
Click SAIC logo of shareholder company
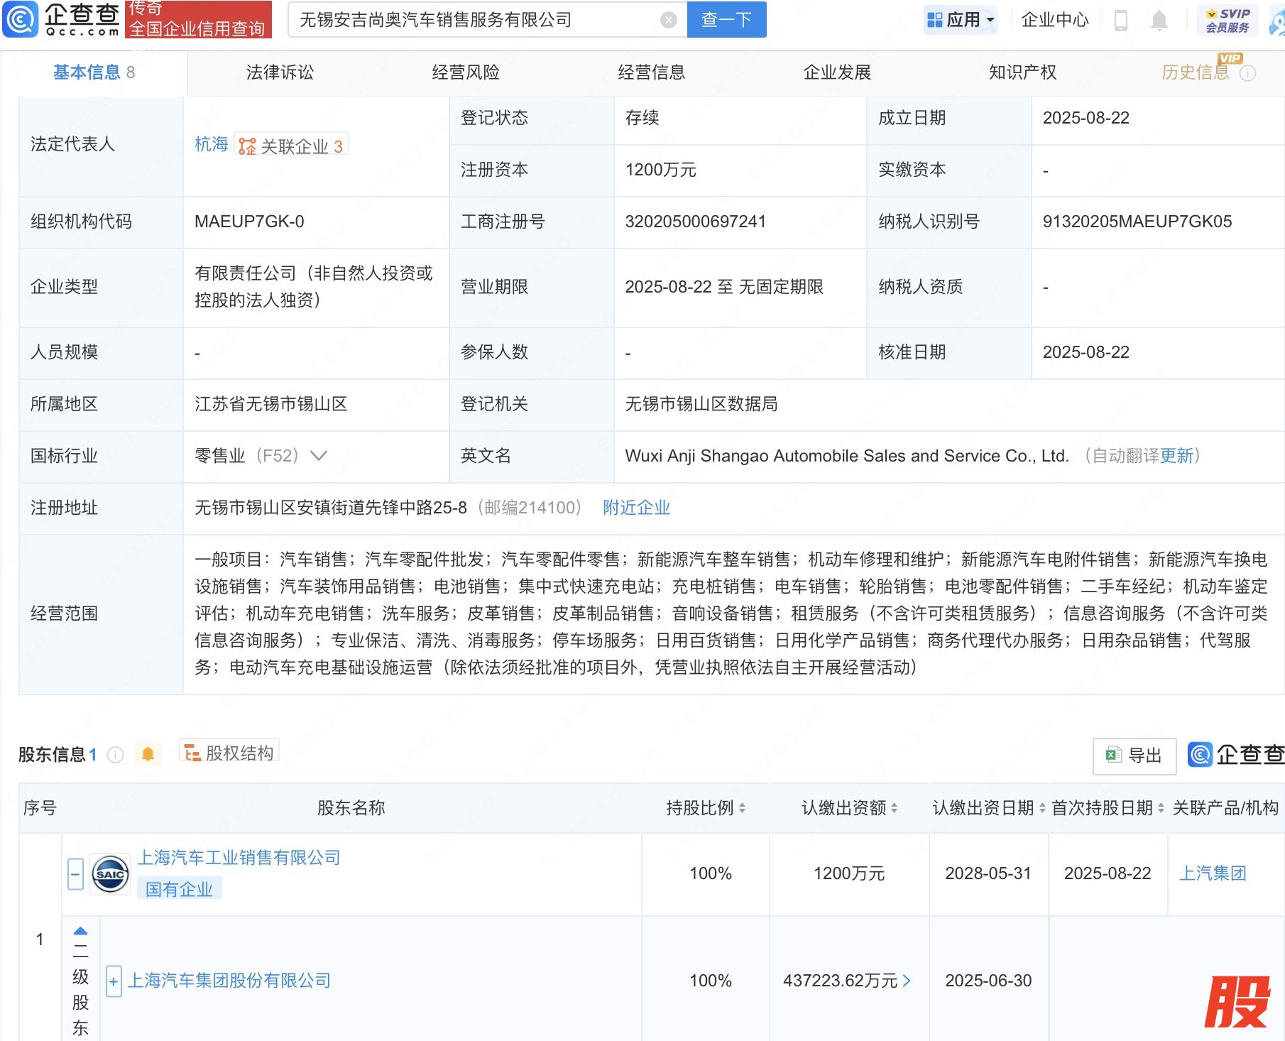(110, 873)
